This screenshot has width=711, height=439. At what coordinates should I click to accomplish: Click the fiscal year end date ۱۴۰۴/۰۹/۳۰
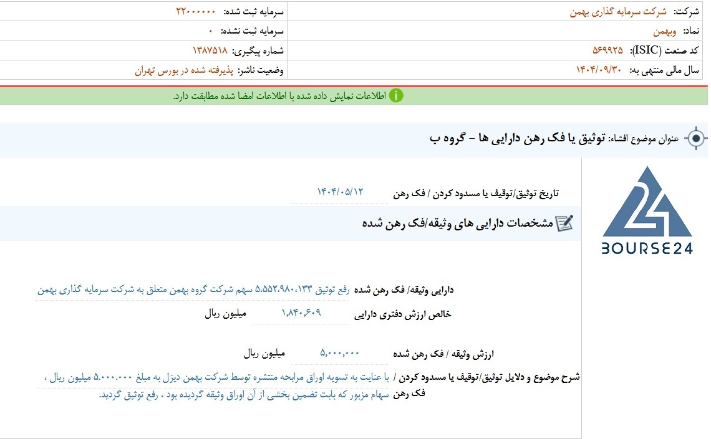click(x=599, y=70)
